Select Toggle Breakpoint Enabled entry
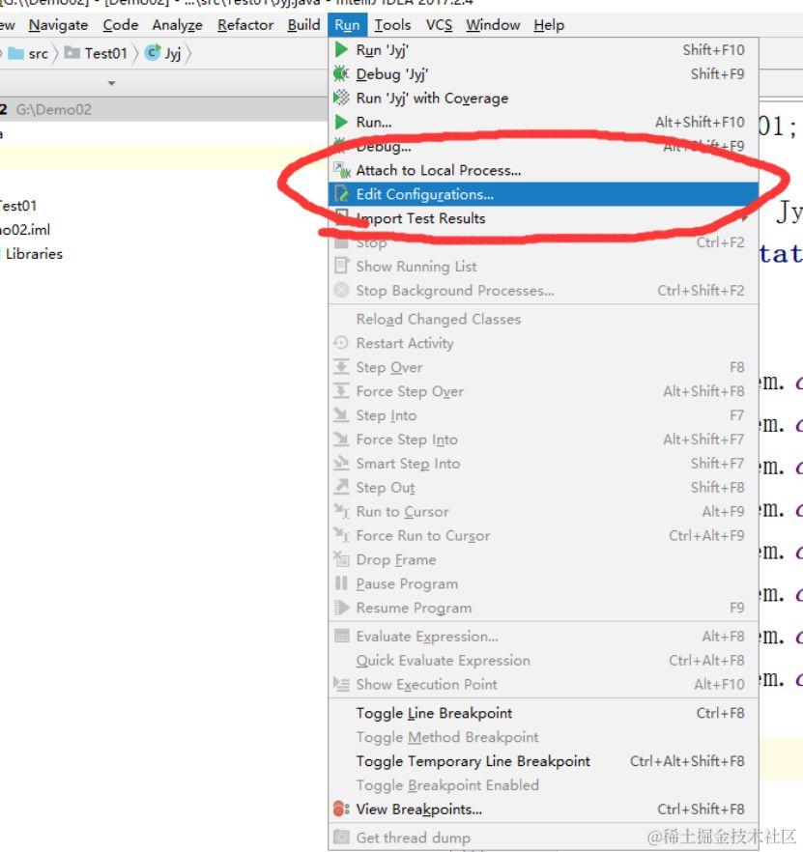Screen dimensions: 803x852 point(543,784)
